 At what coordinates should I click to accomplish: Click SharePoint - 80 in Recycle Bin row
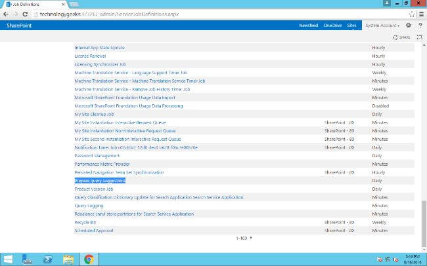[x=339, y=222]
